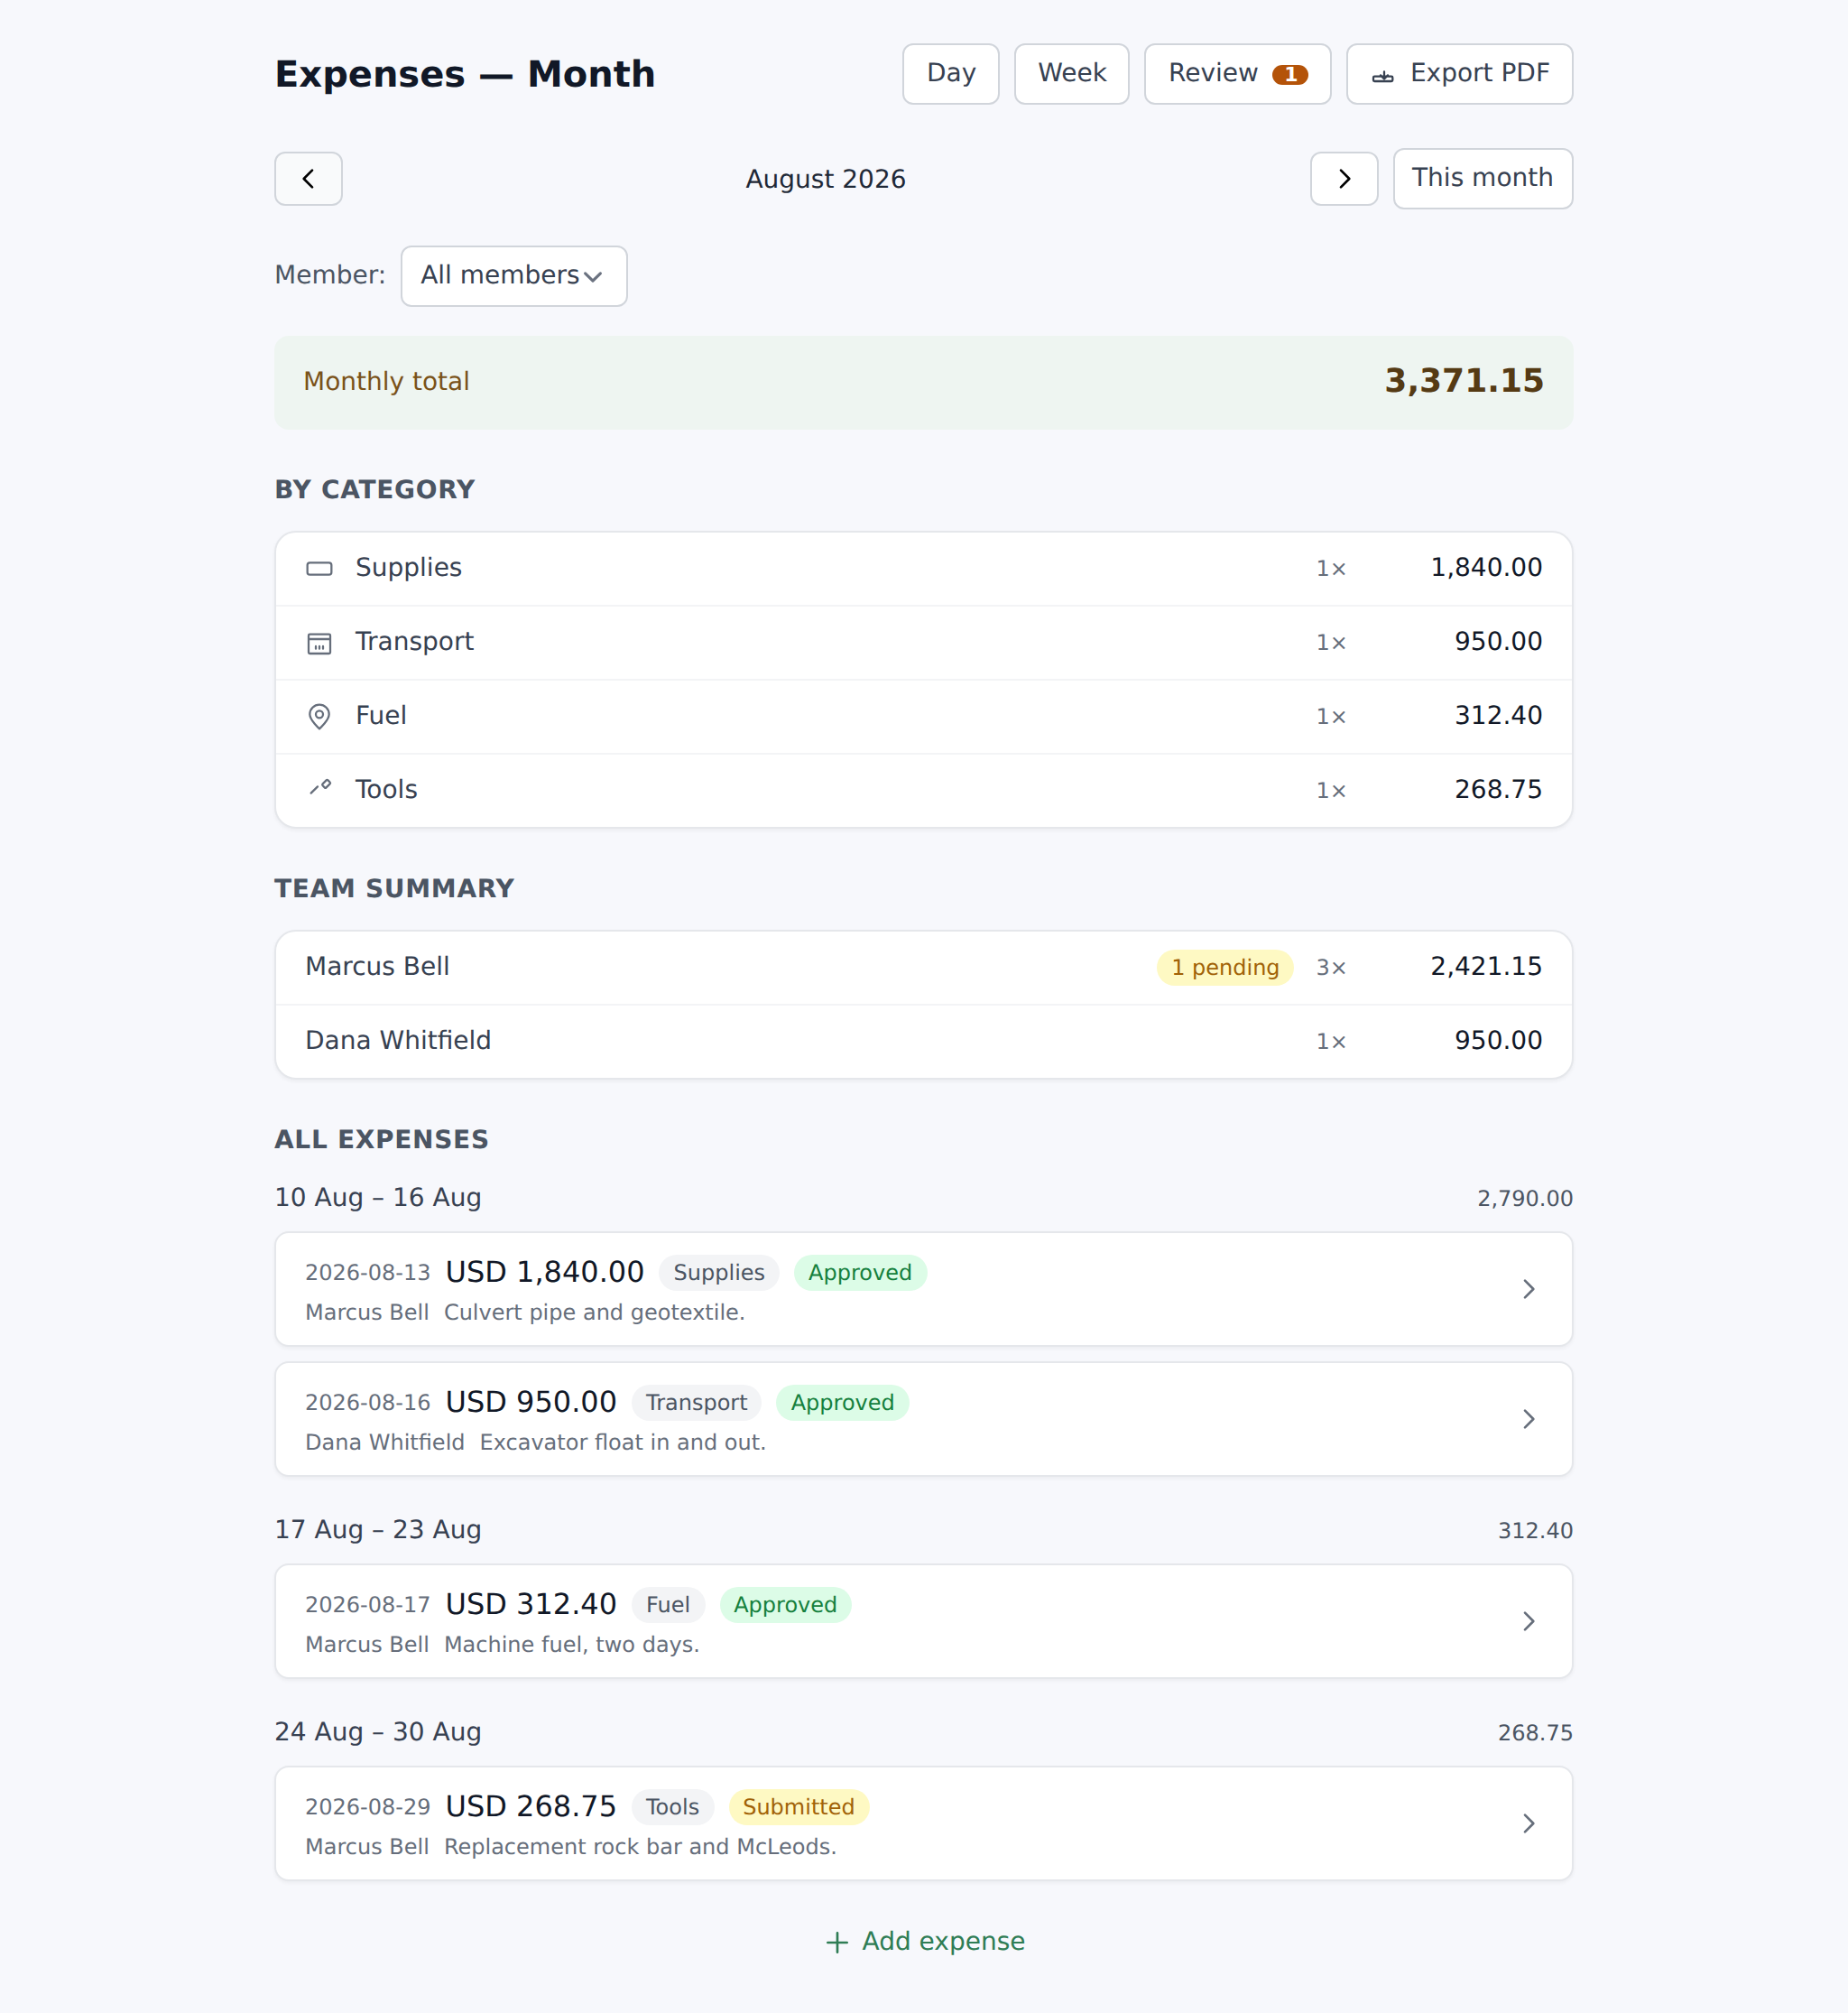Open the Review tab
This screenshot has width=1848, height=2013.
(x=1237, y=74)
